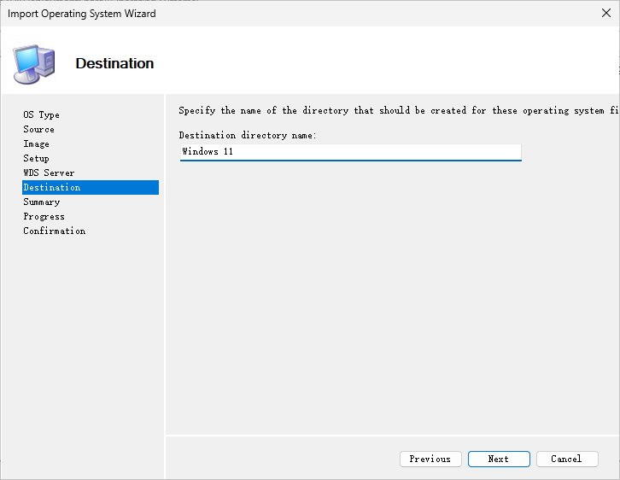Select the Image step in the sidebar
The image size is (620, 480).
click(36, 143)
